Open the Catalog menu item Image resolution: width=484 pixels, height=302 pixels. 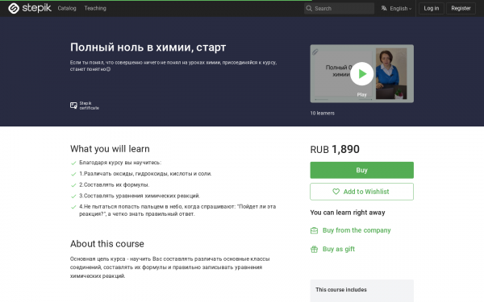click(x=67, y=8)
